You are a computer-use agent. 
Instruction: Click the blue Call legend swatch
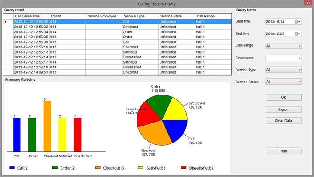point(12,167)
